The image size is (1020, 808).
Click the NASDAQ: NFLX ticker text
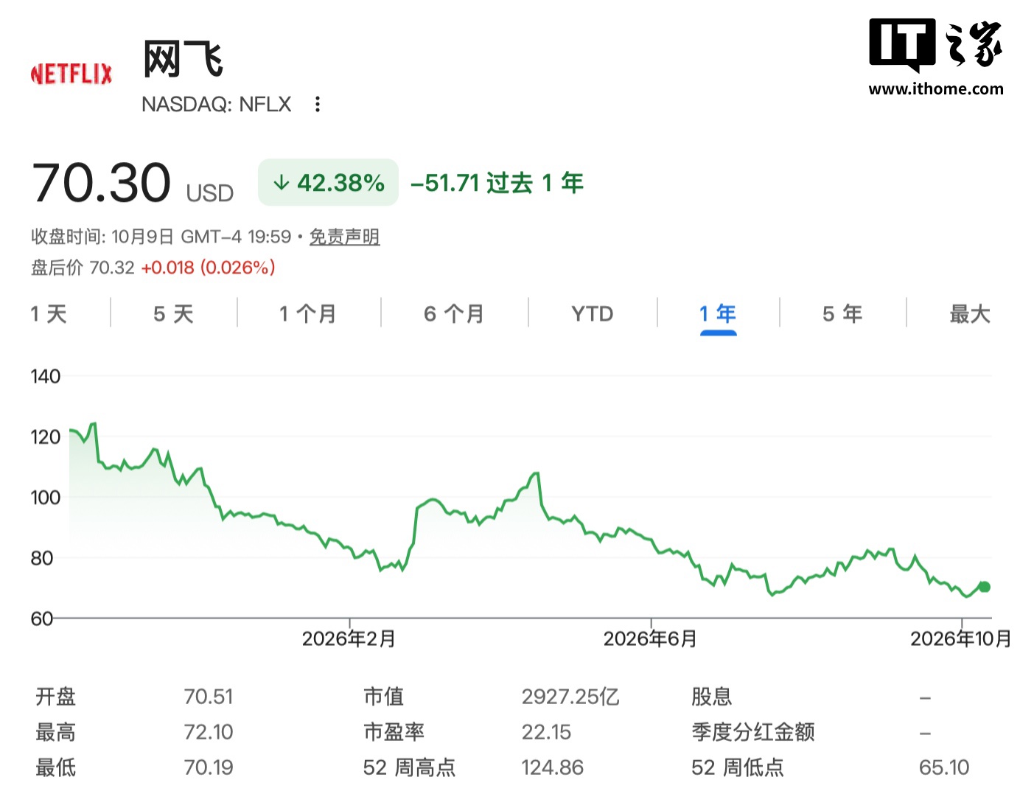point(217,104)
